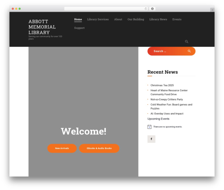Select Our Building in navigation
224x190 pixels.
[x=136, y=19]
